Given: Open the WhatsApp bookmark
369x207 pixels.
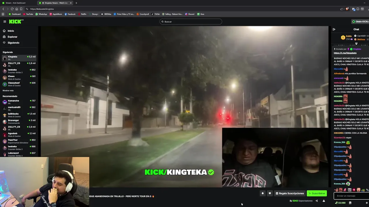Looking at the screenshot, I should pyautogui.click(x=41, y=14).
